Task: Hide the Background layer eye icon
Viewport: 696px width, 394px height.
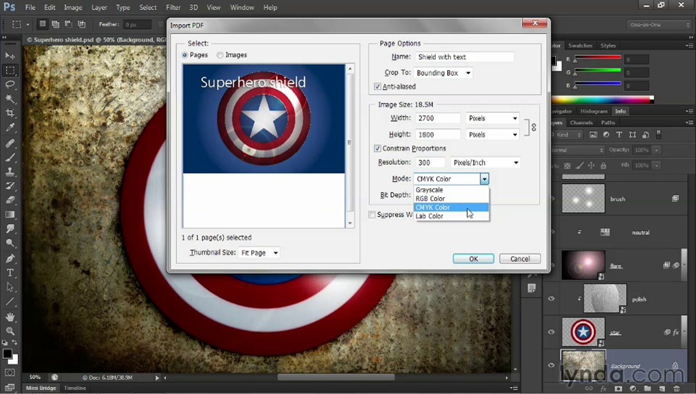Action: click(x=551, y=366)
